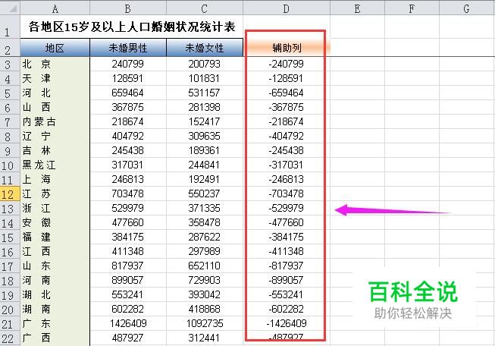Click cell with value -317031
The width and height of the screenshot is (495, 346).
(287, 165)
